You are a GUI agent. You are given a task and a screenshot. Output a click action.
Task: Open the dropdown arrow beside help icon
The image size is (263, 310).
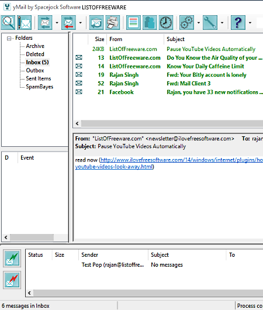coord(250,23)
